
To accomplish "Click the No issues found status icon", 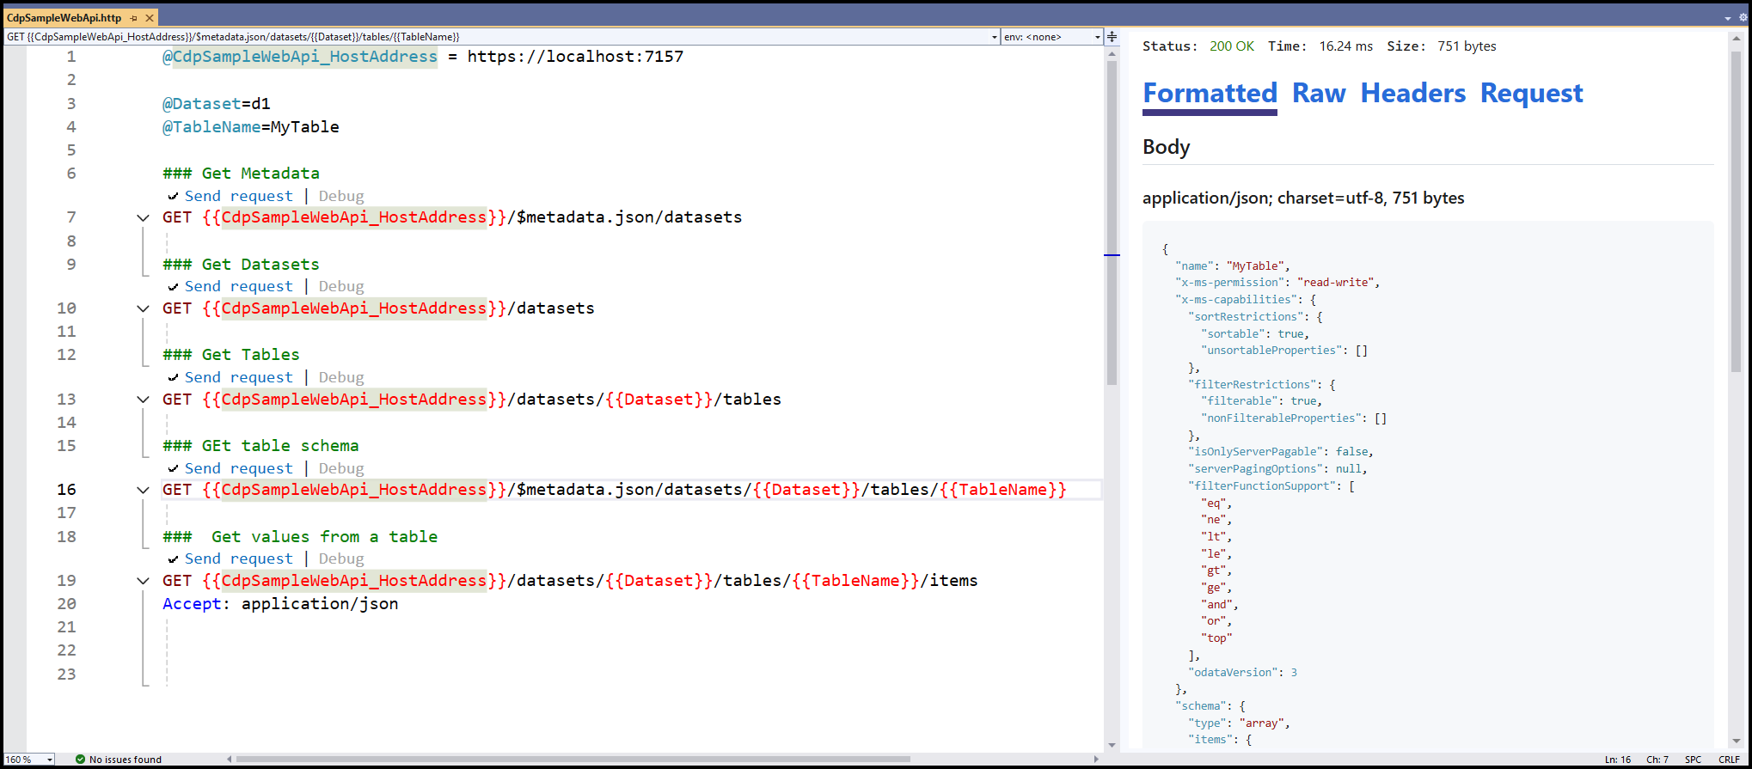I will 80,760.
